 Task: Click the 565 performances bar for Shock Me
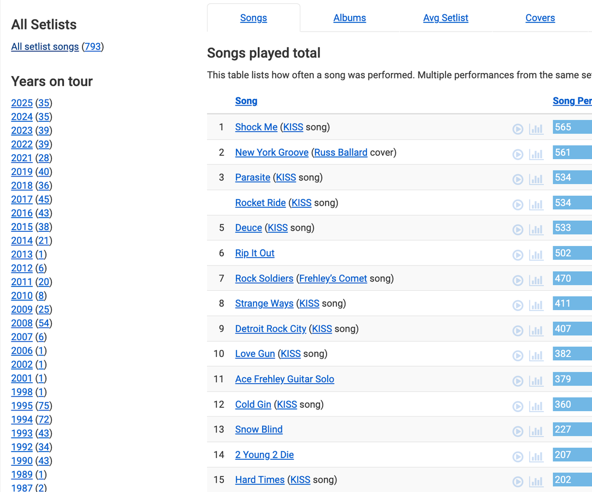point(572,127)
